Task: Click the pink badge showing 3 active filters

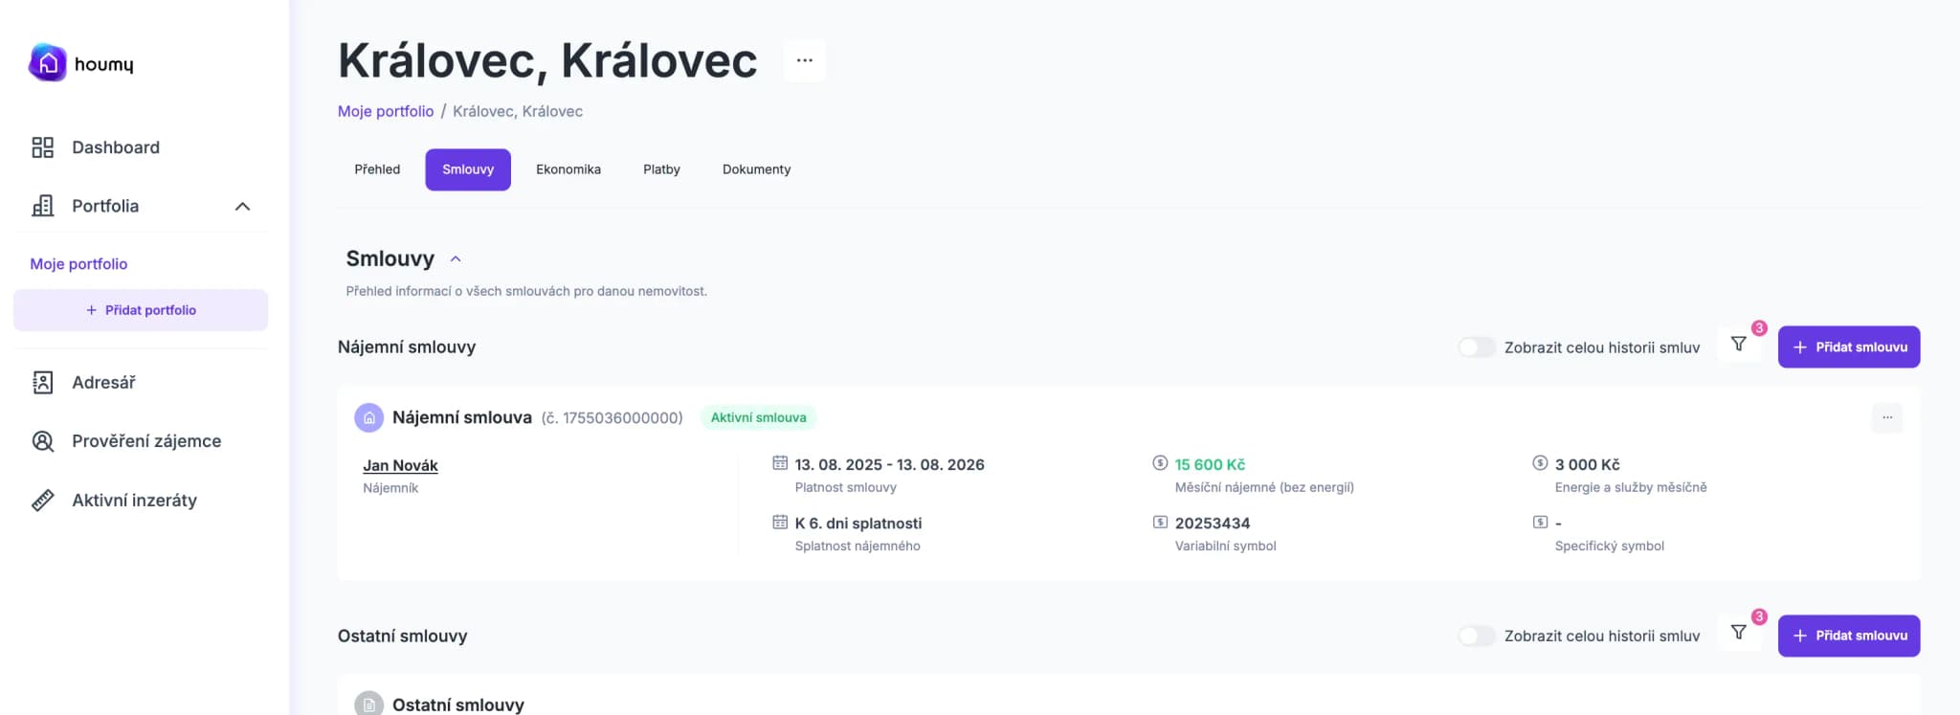Action: pyautogui.click(x=1759, y=328)
